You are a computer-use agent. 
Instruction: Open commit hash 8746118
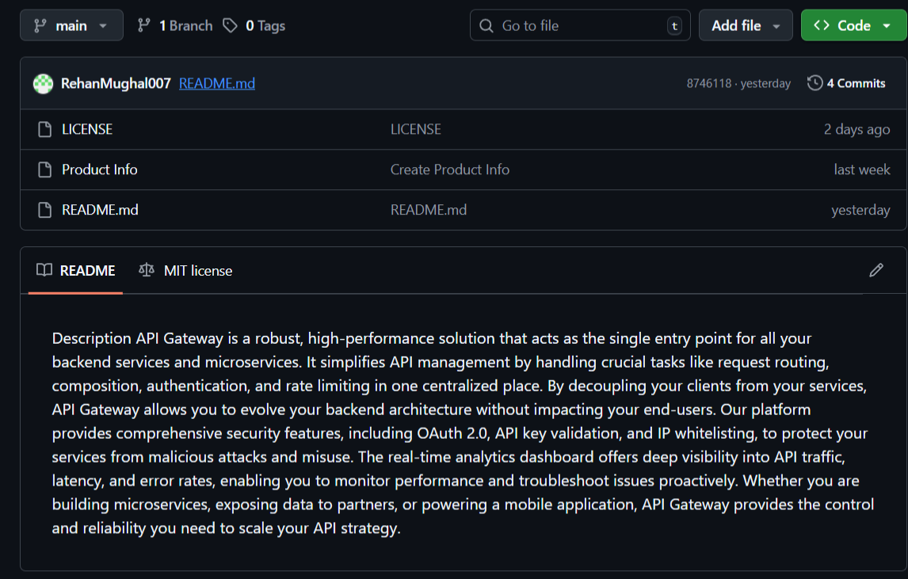click(709, 83)
